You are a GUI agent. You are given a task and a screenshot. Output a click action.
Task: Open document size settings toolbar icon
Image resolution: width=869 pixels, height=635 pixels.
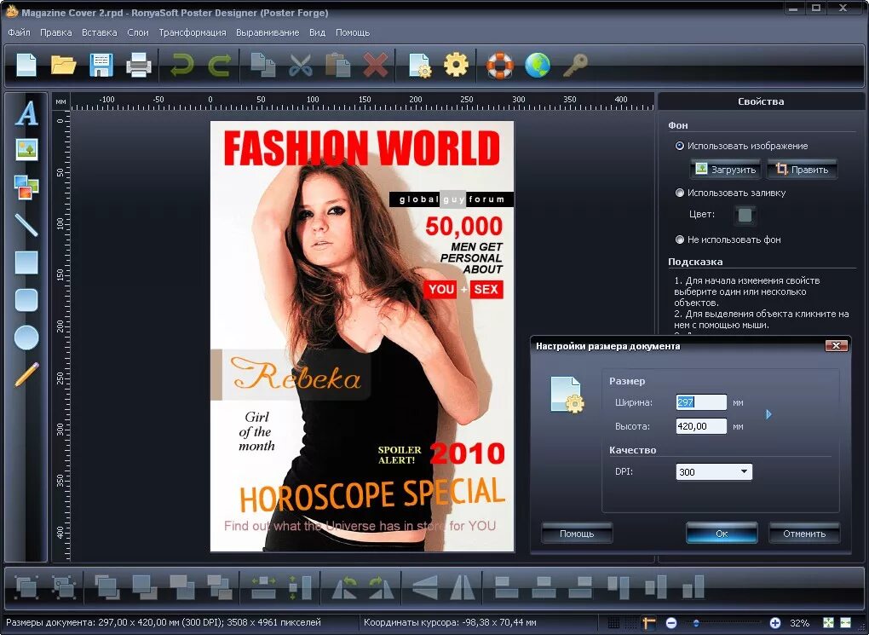tap(419, 65)
